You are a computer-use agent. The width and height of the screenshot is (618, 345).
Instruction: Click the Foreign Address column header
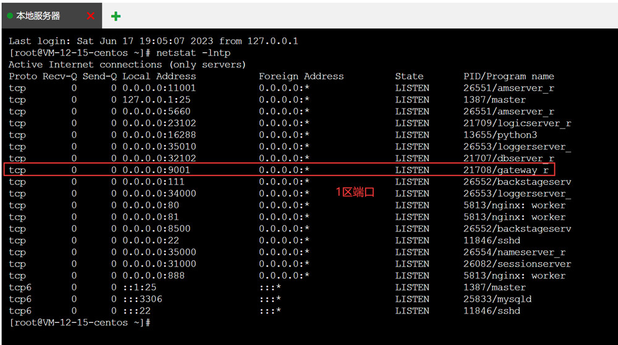[301, 77]
